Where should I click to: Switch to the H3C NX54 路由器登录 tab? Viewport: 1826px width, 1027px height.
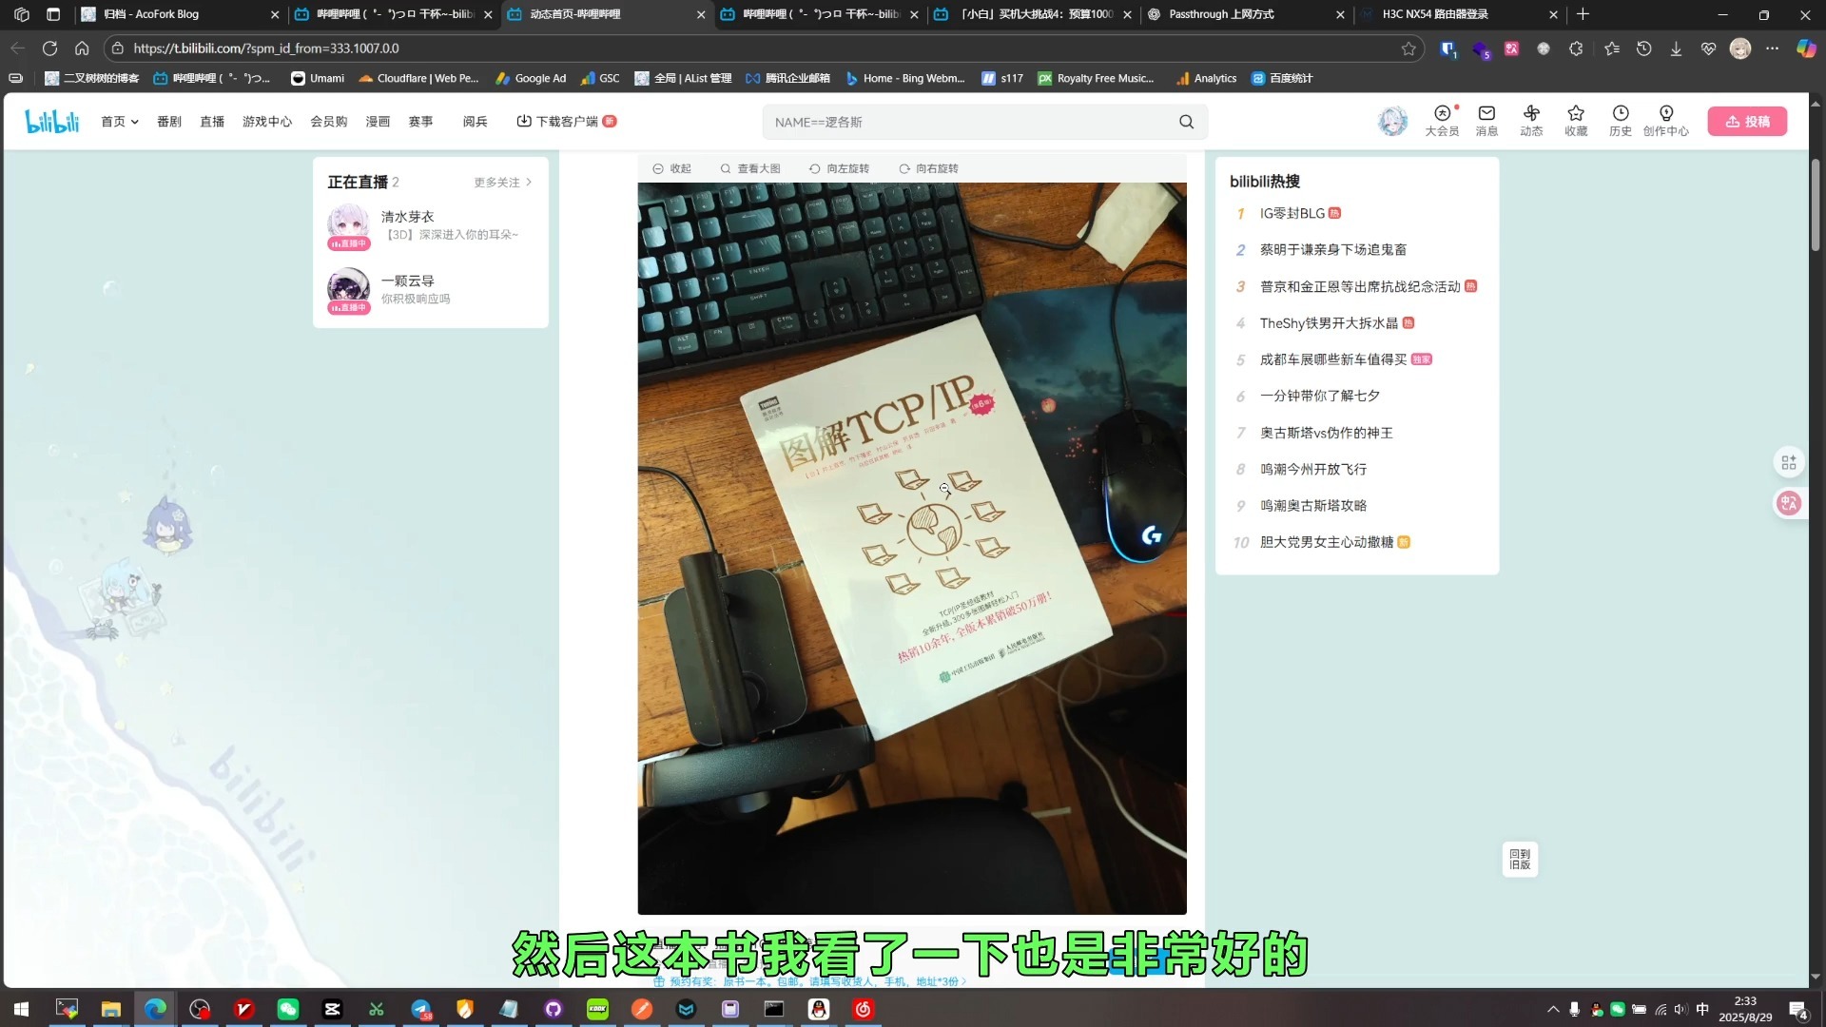(x=1459, y=14)
